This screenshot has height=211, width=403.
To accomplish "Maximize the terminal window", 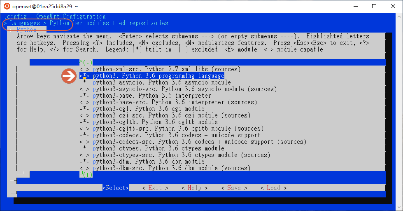I will (374, 6).
